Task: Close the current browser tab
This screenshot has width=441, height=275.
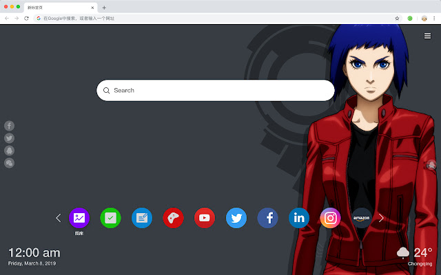Action: click(92, 8)
